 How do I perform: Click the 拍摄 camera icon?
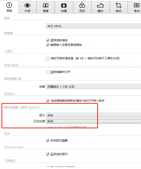pyautogui.click(x=64, y=5)
